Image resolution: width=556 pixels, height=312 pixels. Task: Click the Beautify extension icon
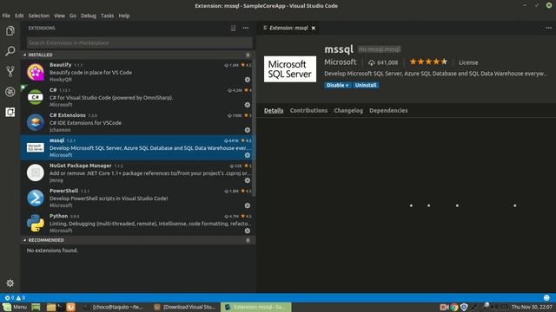36,72
